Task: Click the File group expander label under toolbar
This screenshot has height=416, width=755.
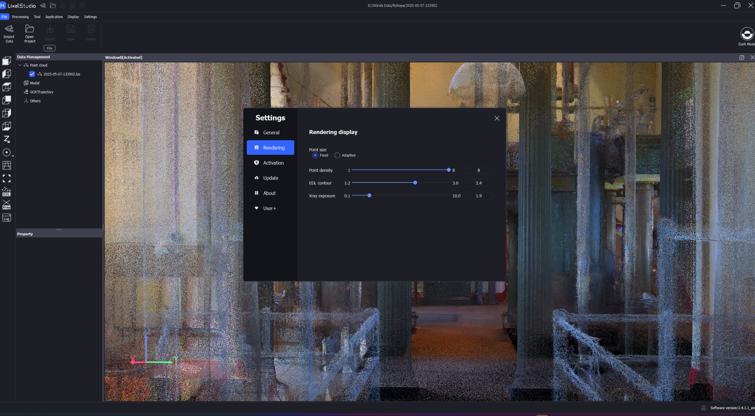Action: (x=49, y=48)
